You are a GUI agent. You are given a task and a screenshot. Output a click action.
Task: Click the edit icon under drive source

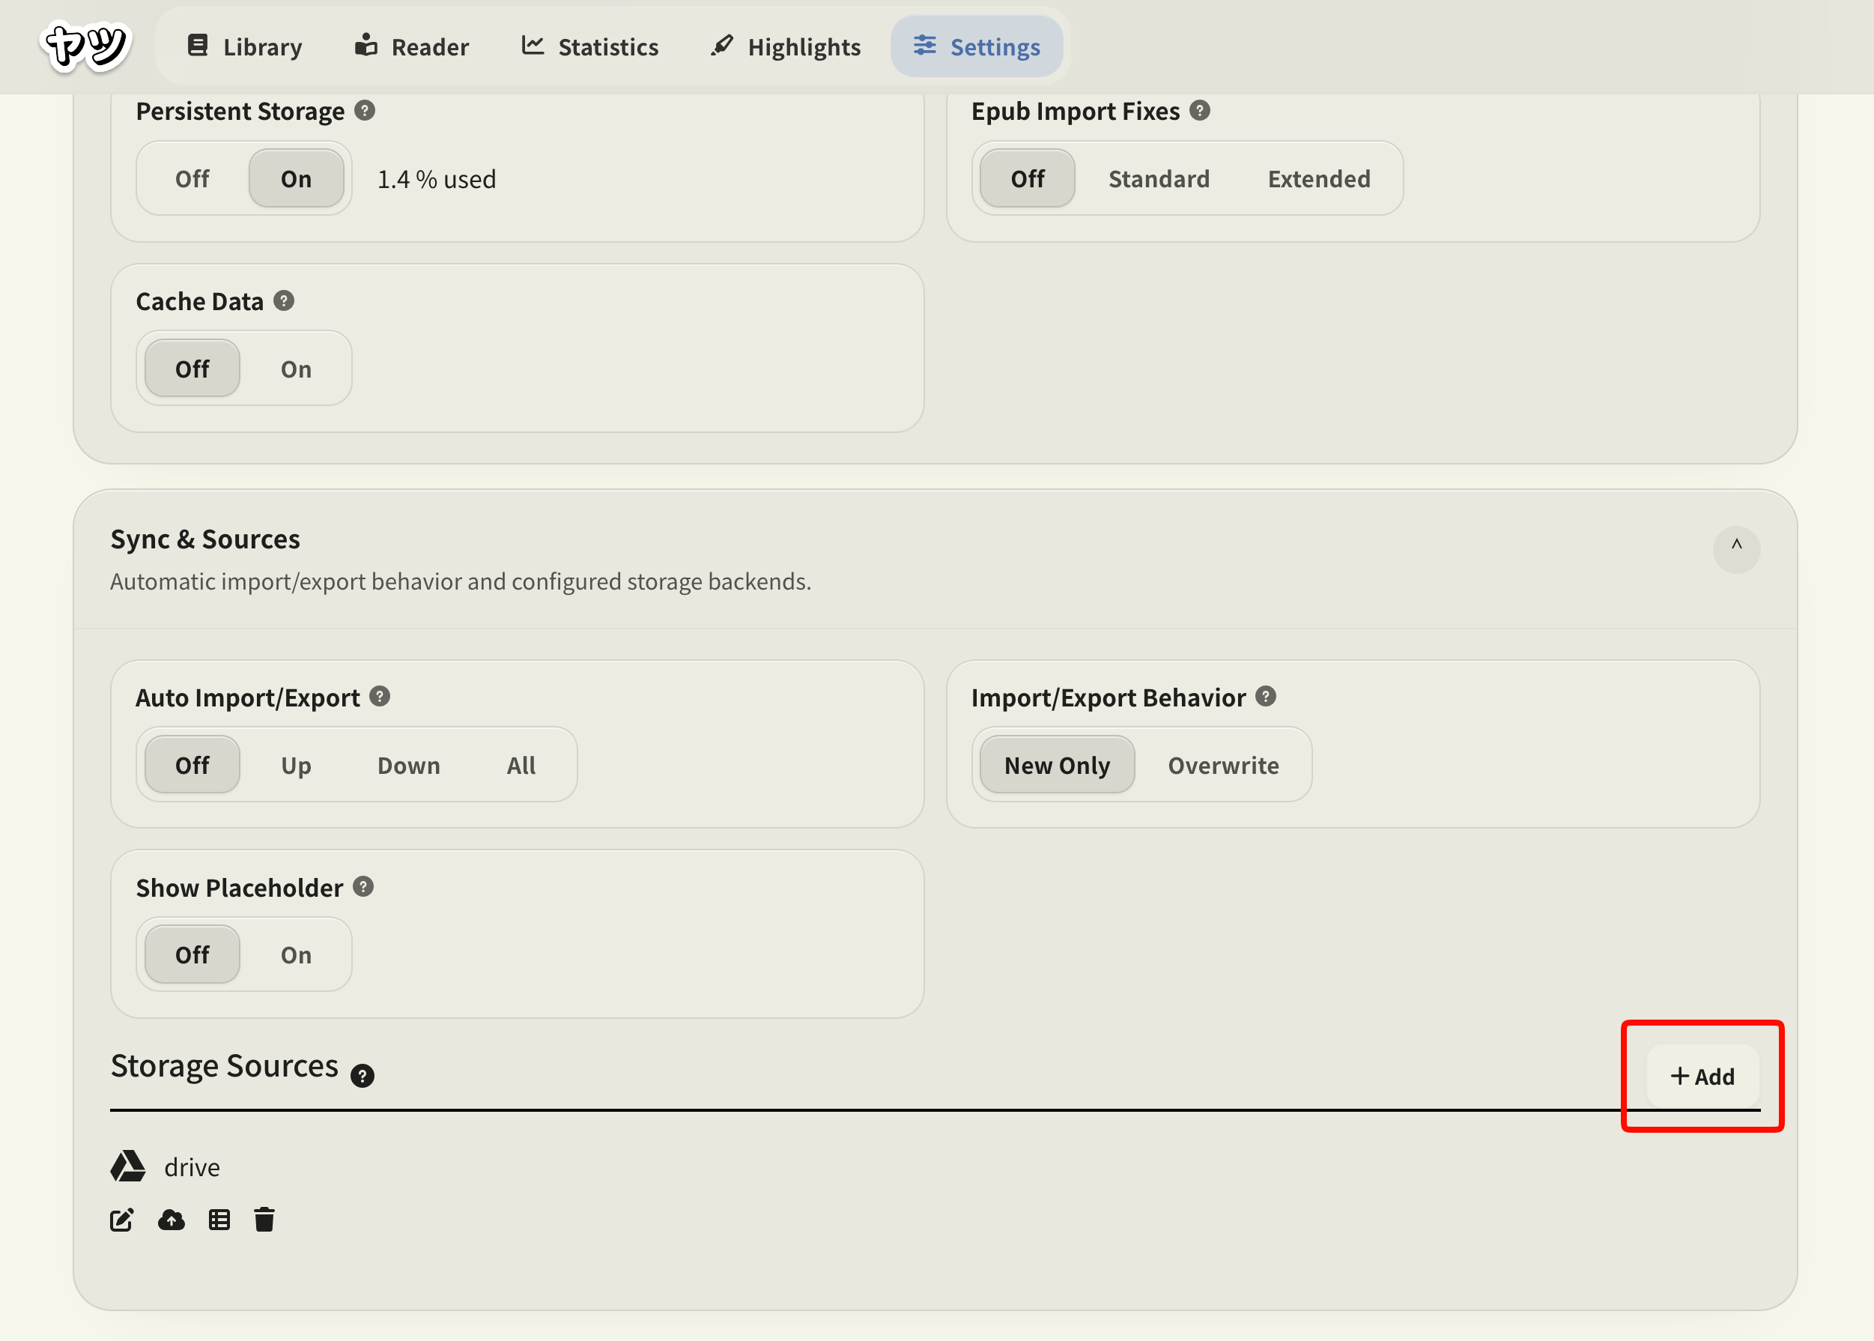[x=121, y=1220]
